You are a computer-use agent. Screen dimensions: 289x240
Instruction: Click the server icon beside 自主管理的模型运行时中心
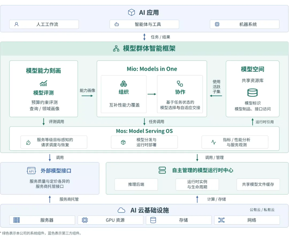coord(162,170)
